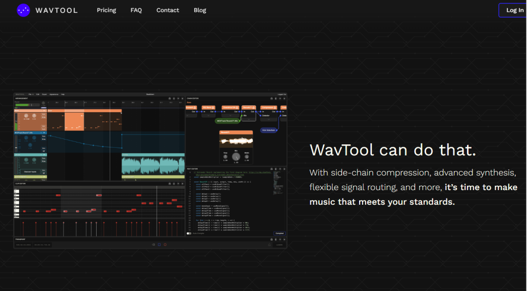
Task: Click the transport stop square icon
Action: coord(159,245)
